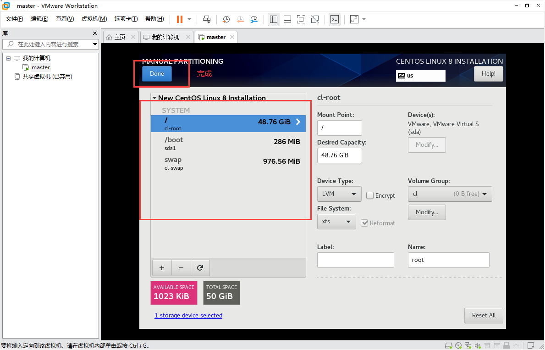Open the Device Type LVM dropdown
Viewport: 545px width, 350px height.
(339, 194)
